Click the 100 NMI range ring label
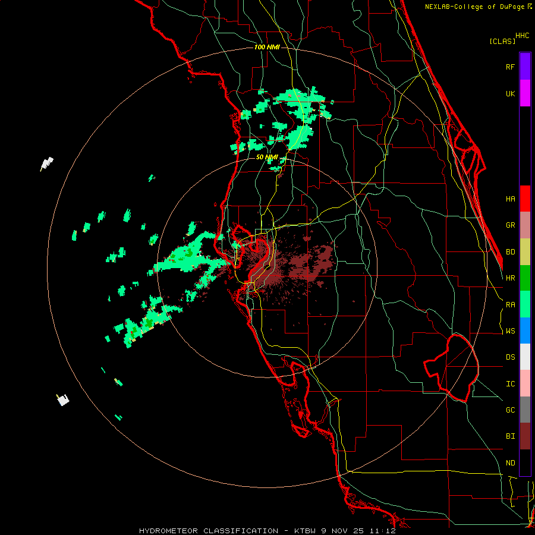This screenshot has width=535, height=535. [x=267, y=47]
